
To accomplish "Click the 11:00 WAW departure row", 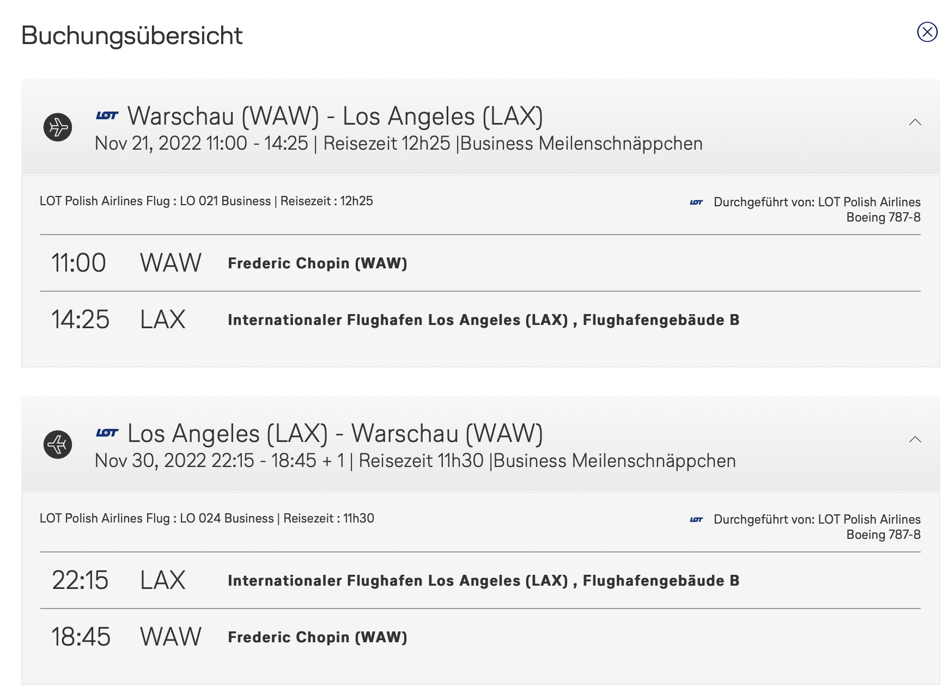I will [229, 263].
